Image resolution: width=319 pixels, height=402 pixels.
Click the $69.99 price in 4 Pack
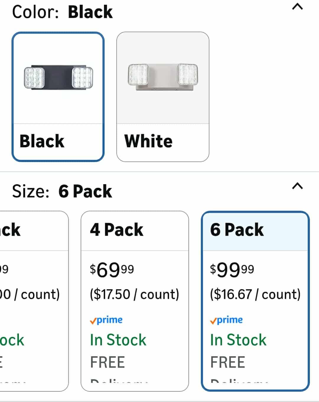tap(112, 270)
